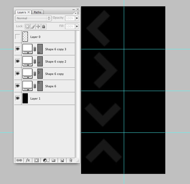Click the down-pointing chevron on canvas
Image resolution: width=190 pixels, height=184 pixels.
pyautogui.click(x=103, y=115)
